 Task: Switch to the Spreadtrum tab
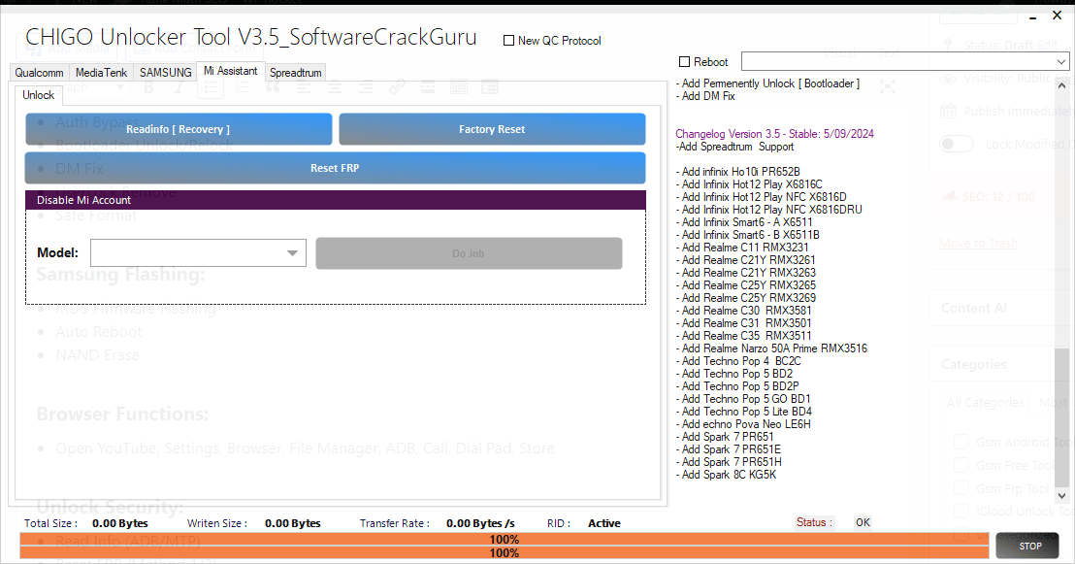click(x=295, y=72)
